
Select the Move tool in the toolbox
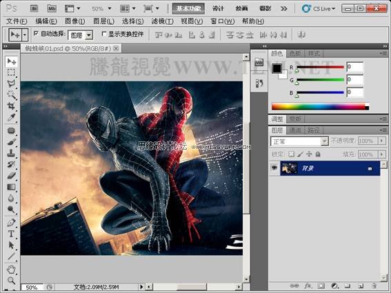pyautogui.click(x=11, y=61)
